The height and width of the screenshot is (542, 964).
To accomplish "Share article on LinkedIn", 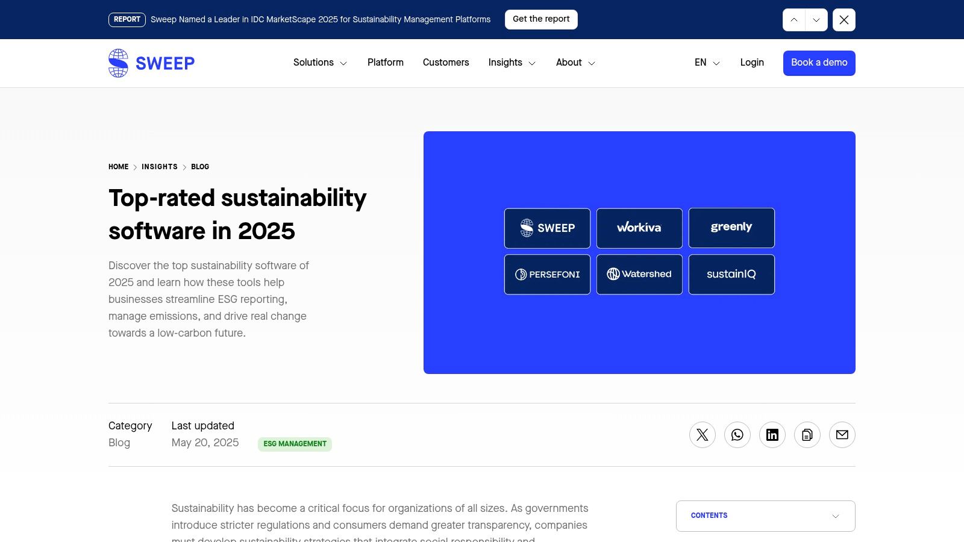I will (772, 435).
